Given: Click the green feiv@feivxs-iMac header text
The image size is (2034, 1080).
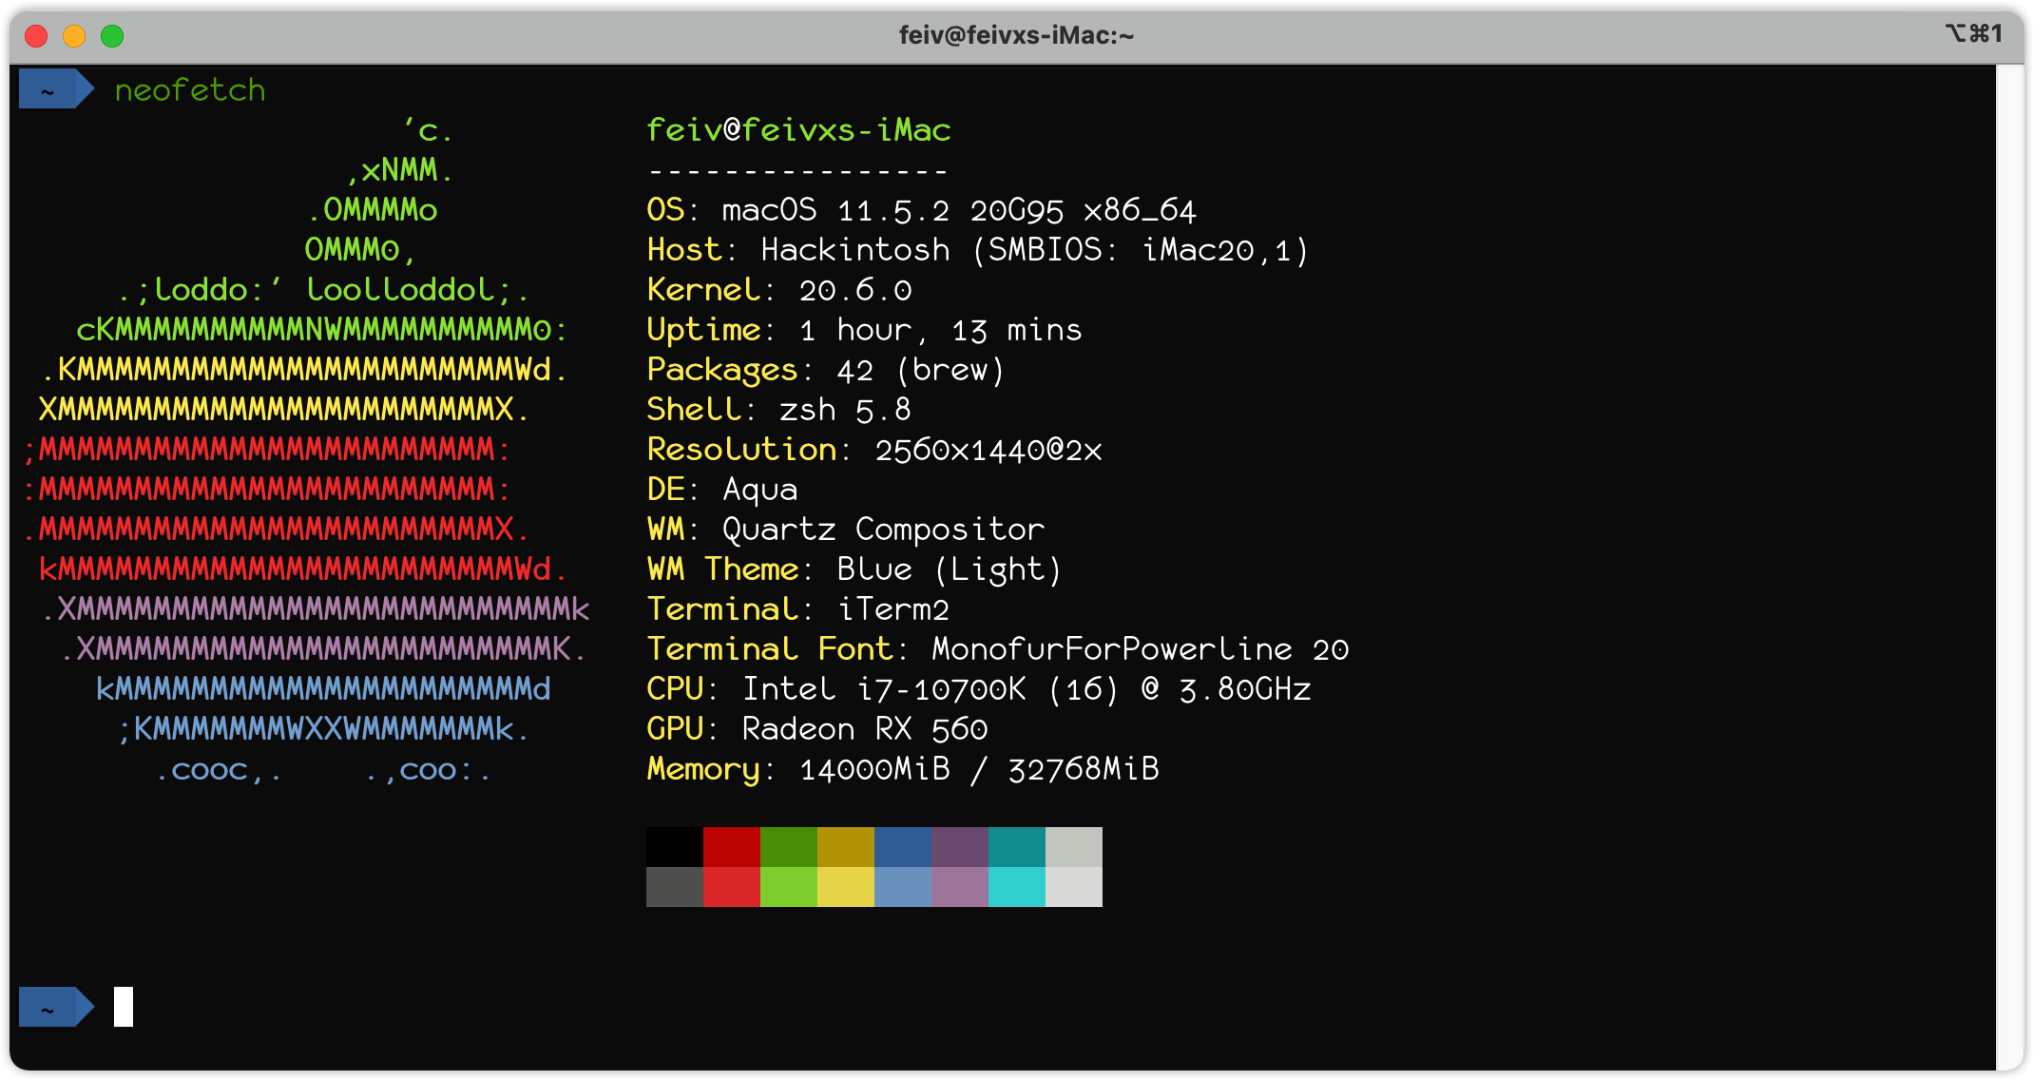Looking at the screenshot, I should [798, 130].
